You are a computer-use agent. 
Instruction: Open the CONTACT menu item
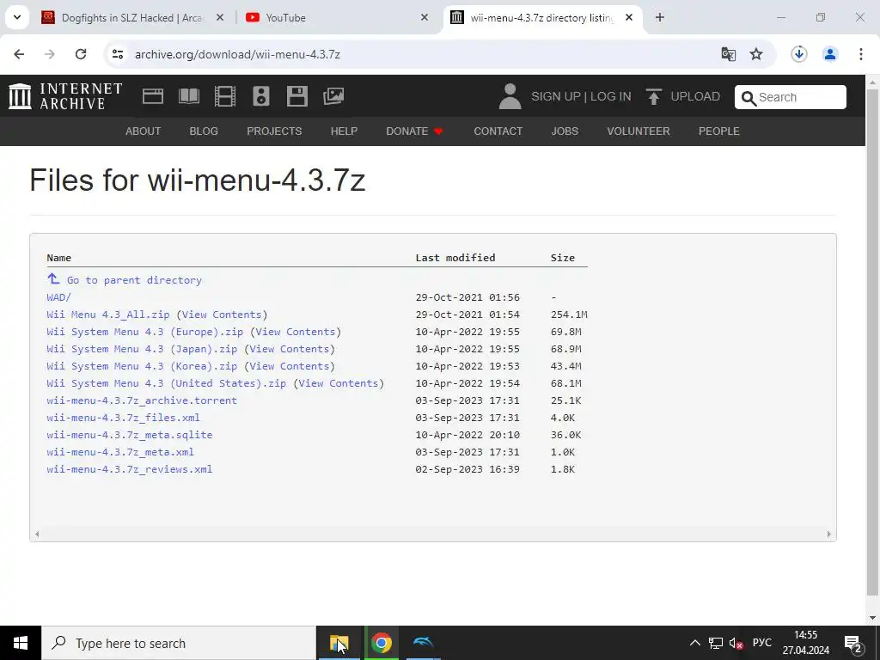[x=498, y=131]
